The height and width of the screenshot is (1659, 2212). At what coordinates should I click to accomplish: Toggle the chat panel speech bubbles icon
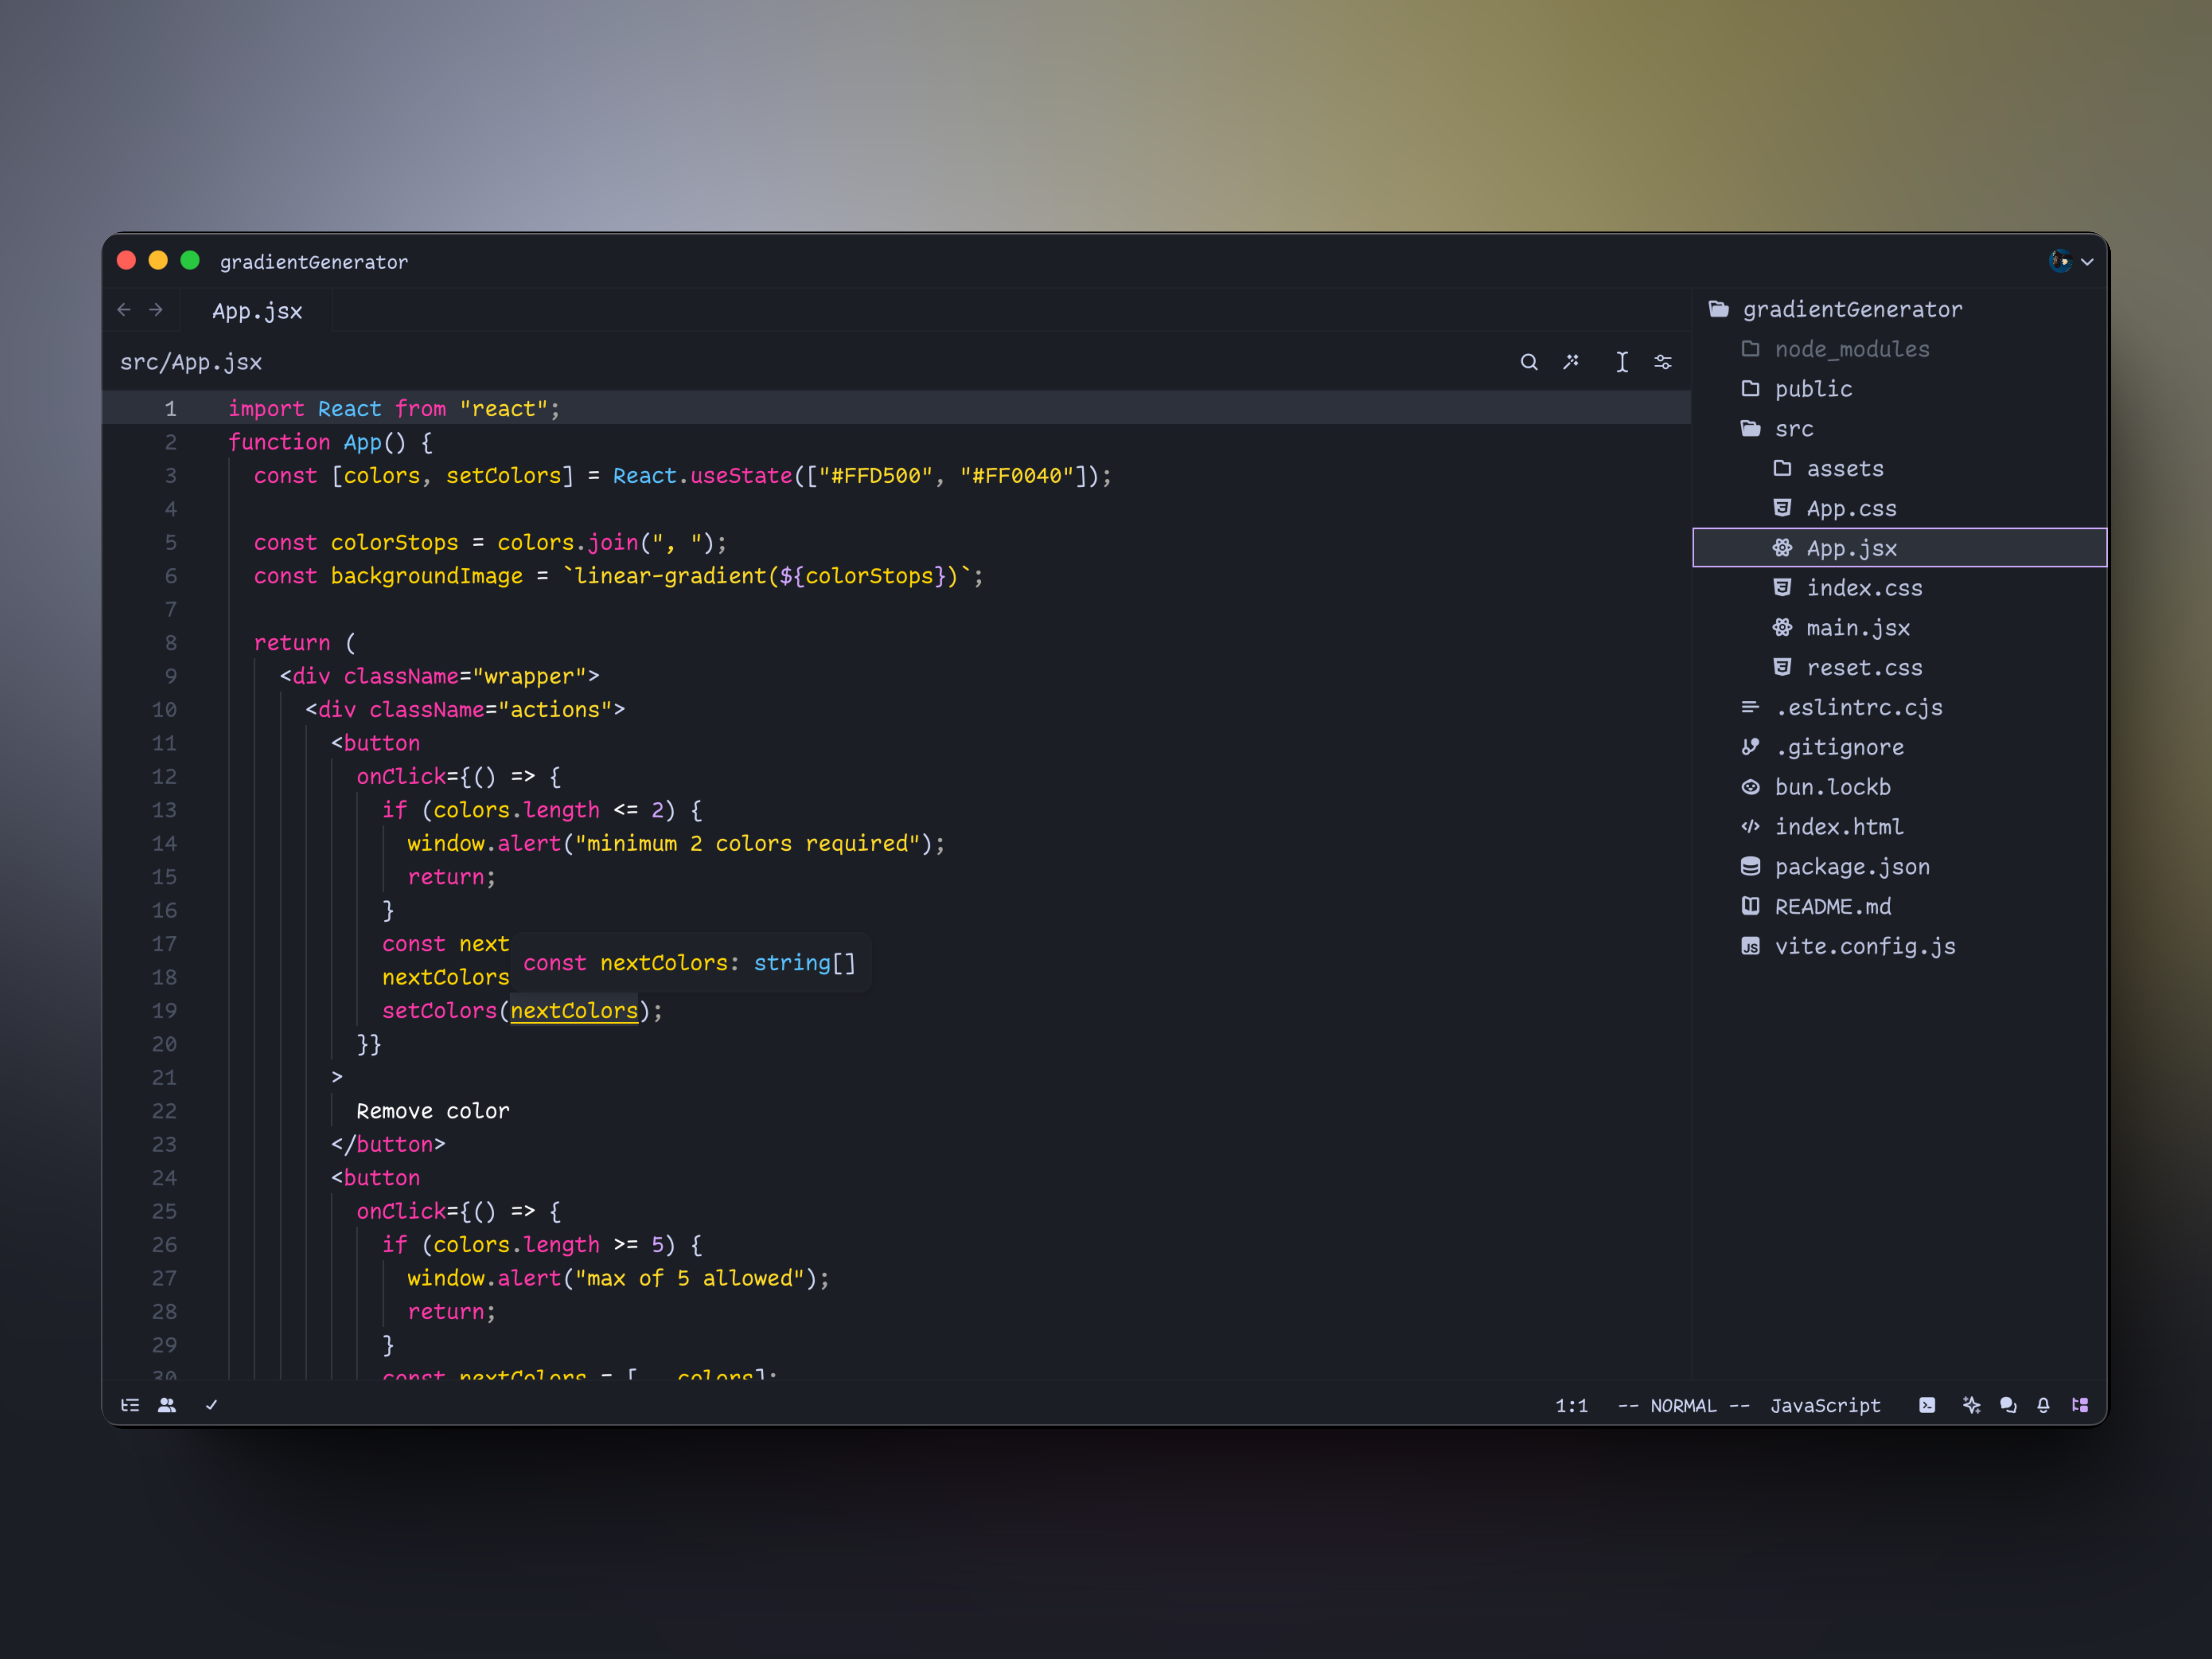coord(2008,1405)
